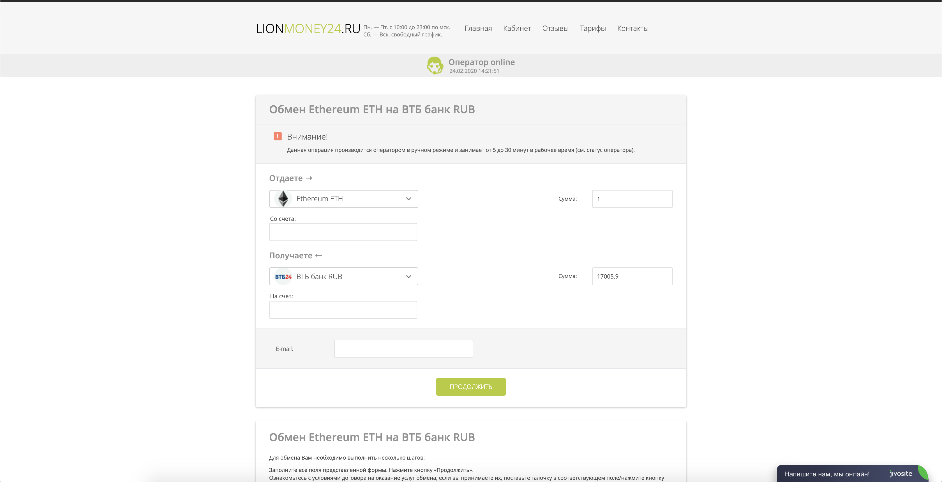This screenshot has width=942, height=482.
Task: Open the Контакты navigation link
Action: click(633, 29)
